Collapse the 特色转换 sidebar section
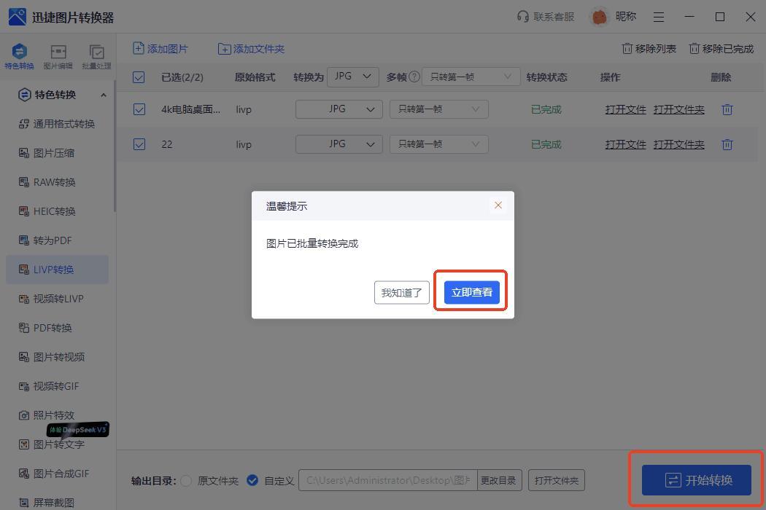766x510 pixels. point(103,95)
